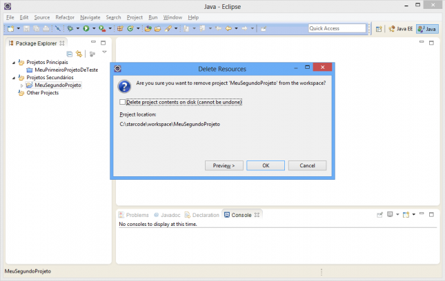Image resolution: width=445 pixels, height=281 pixels.
Task: Open the Navigate menu
Action: 90,18
